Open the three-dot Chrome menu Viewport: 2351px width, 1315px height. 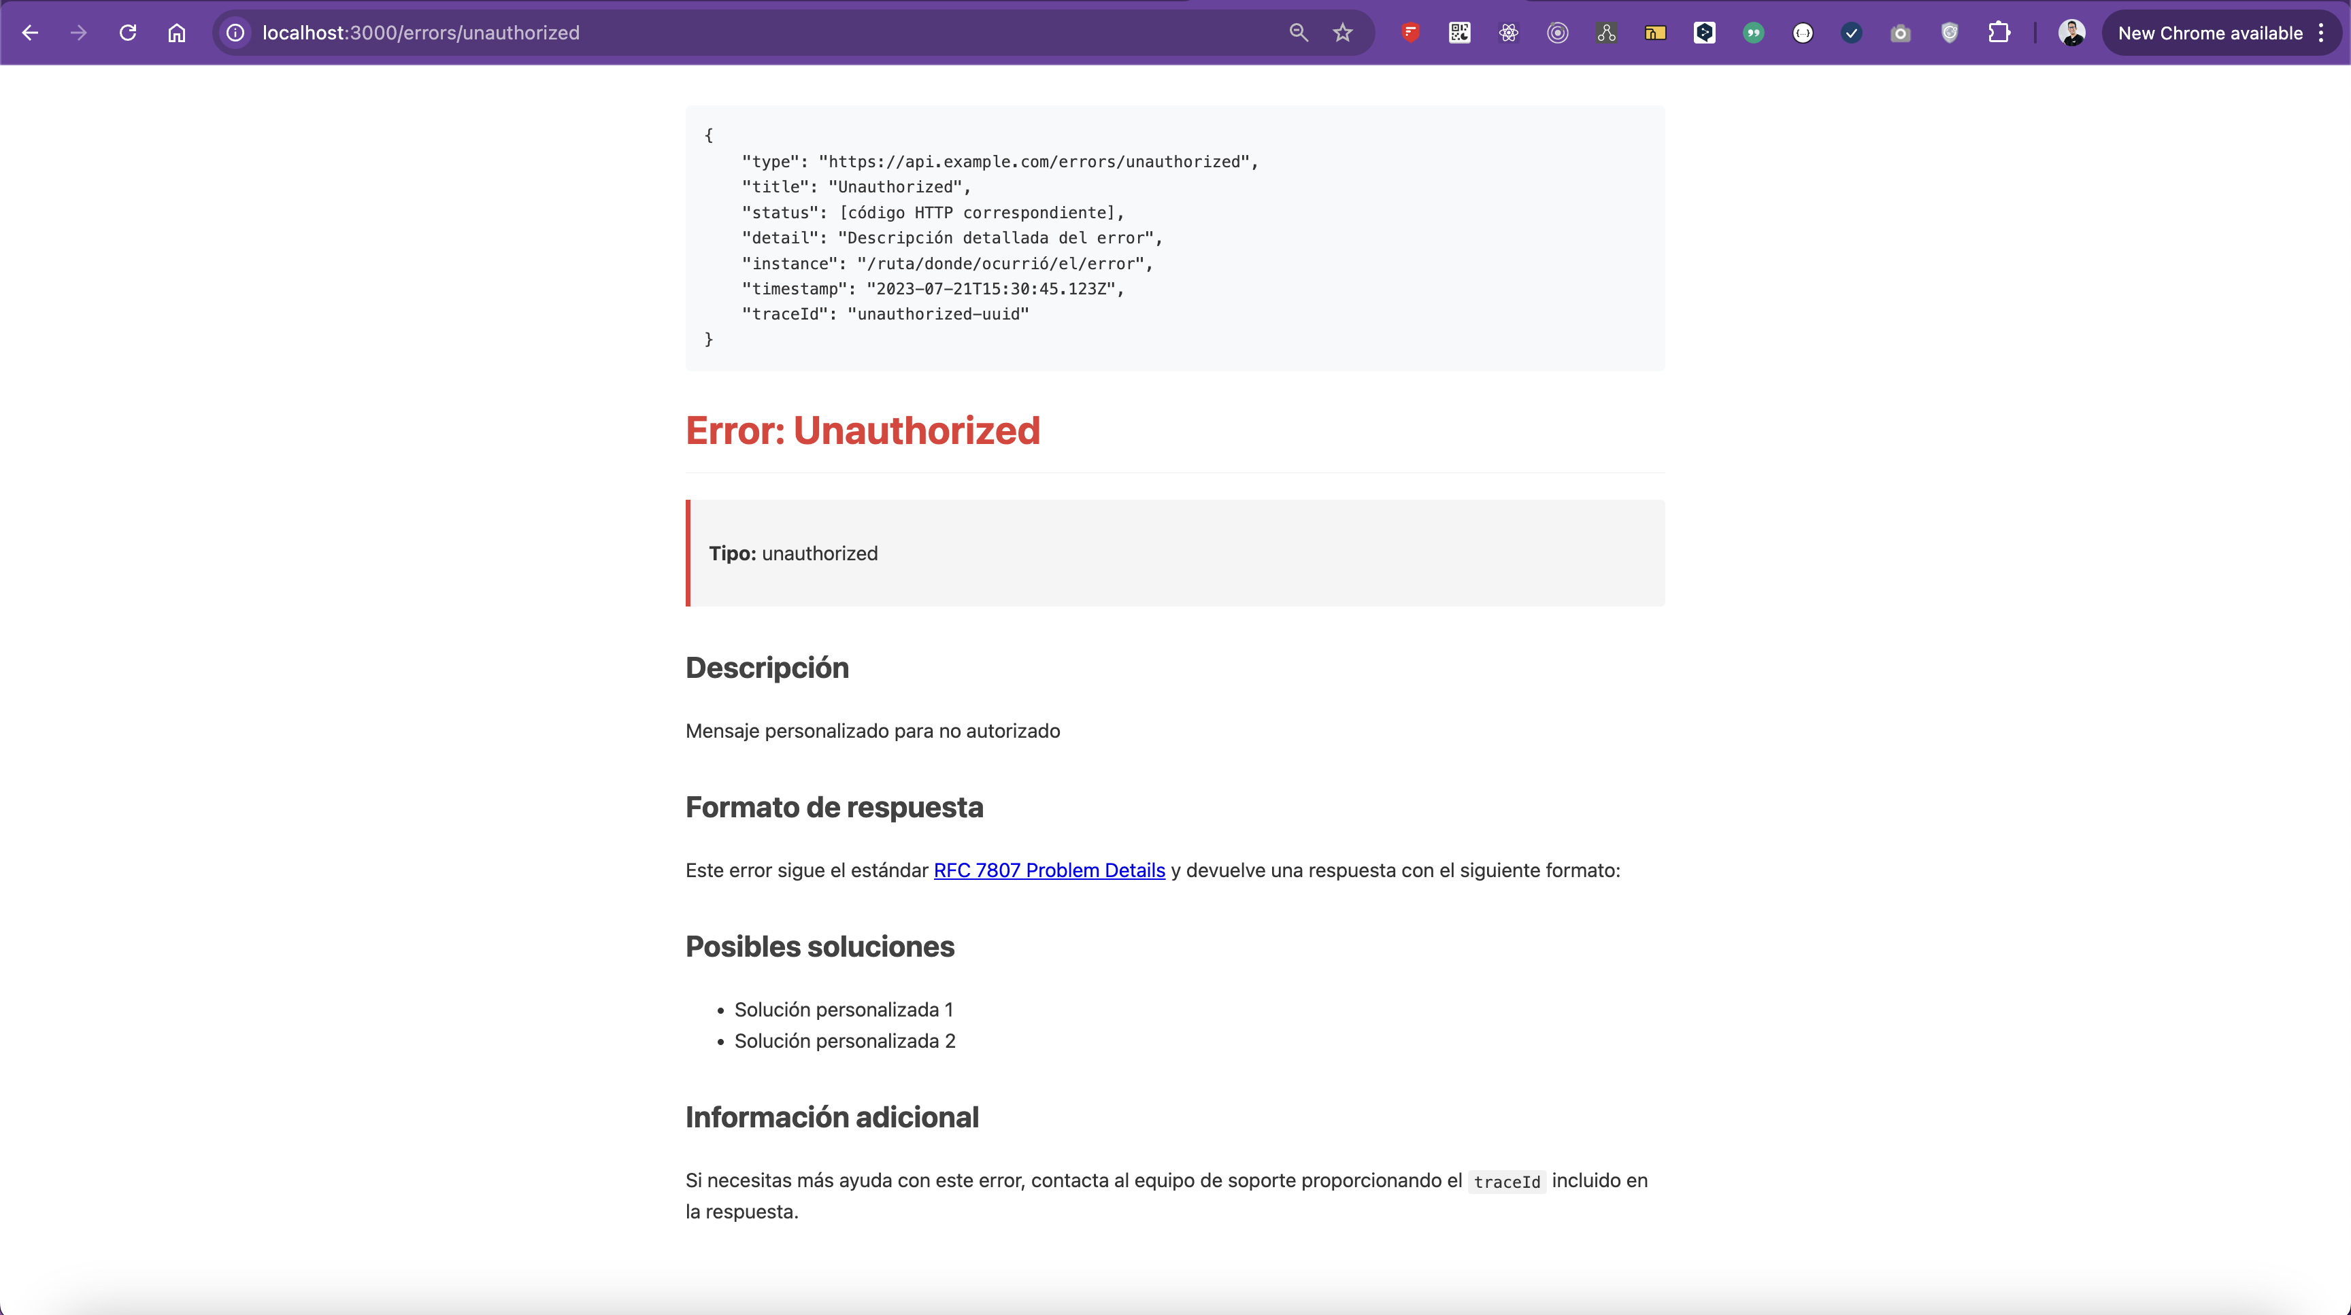pyautogui.click(x=2321, y=33)
